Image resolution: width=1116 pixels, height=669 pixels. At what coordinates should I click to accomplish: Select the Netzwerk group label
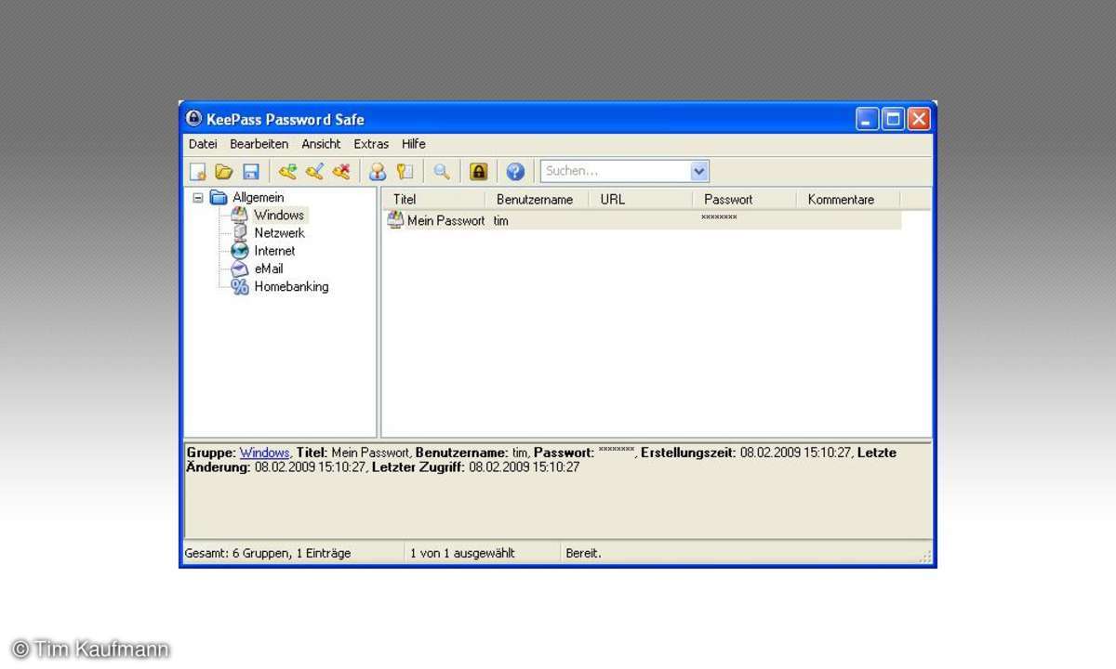(x=279, y=233)
